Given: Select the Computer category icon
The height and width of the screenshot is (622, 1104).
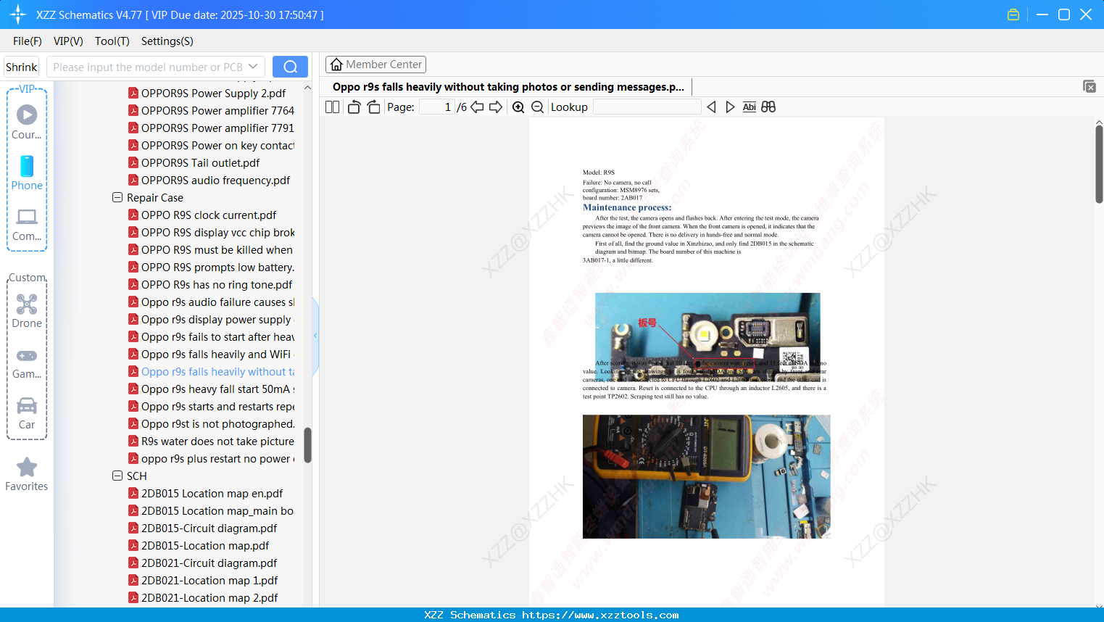Looking at the screenshot, I should [27, 224].
